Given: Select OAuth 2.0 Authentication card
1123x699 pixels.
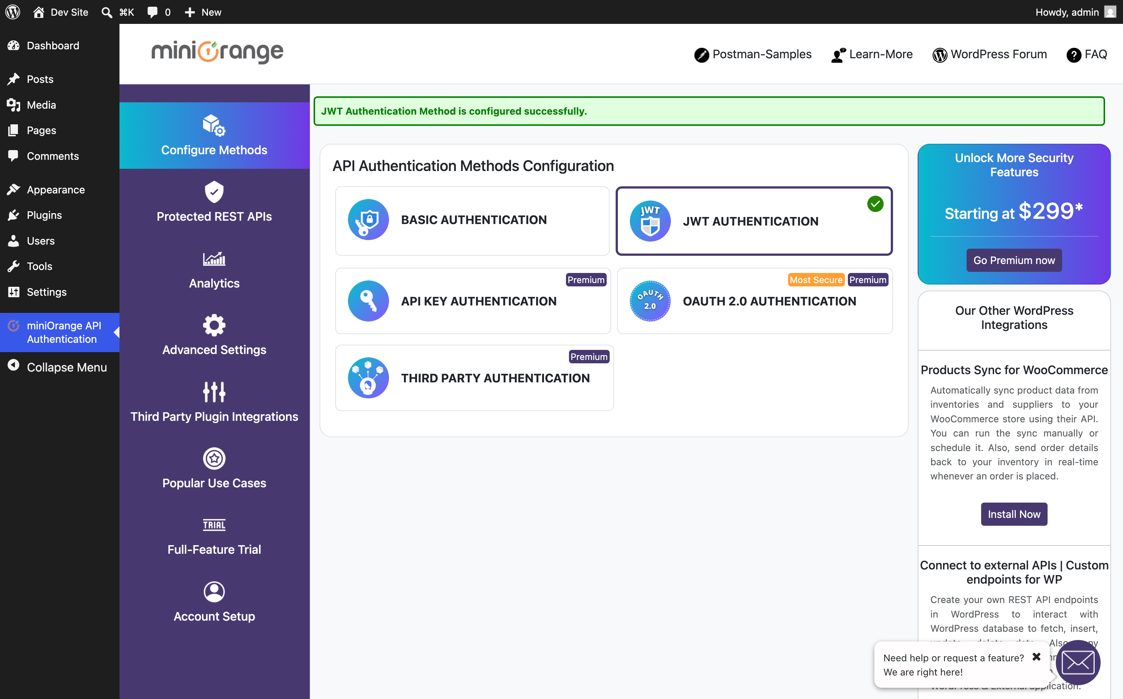Looking at the screenshot, I should [x=755, y=301].
